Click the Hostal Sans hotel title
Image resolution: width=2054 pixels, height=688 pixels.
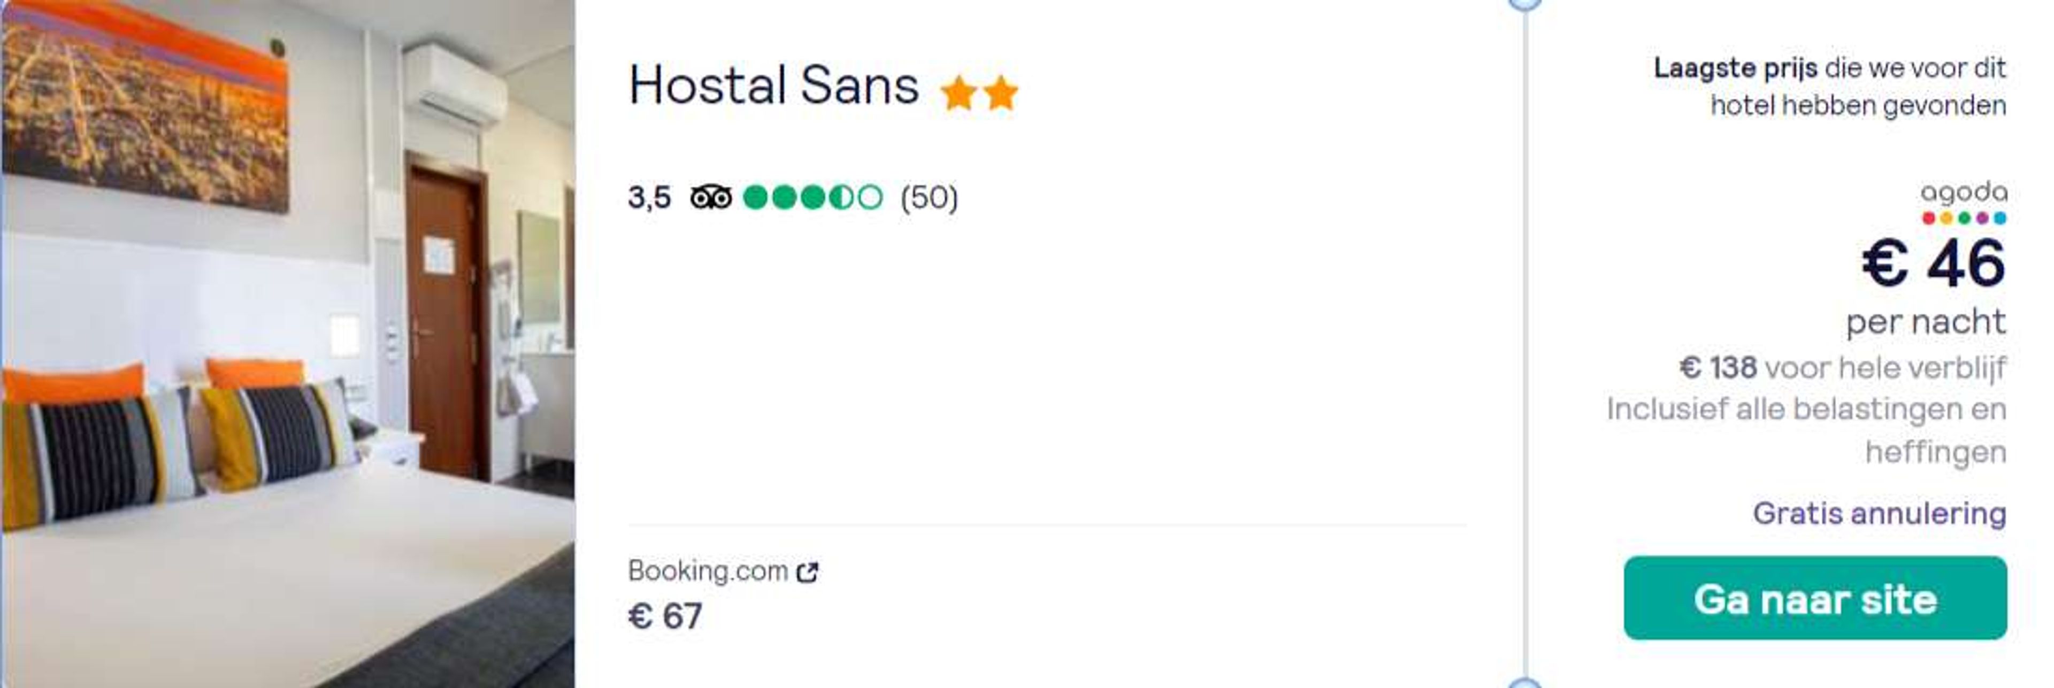click(773, 84)
